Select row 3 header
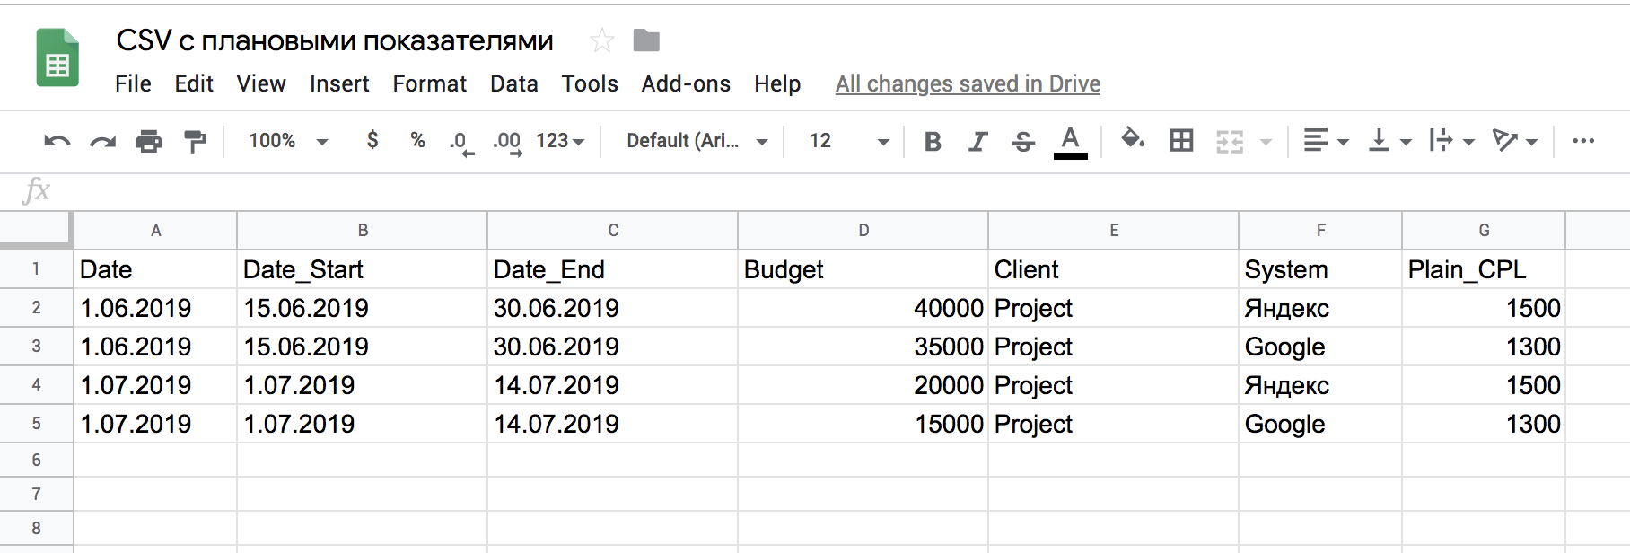 click(36, 347)
